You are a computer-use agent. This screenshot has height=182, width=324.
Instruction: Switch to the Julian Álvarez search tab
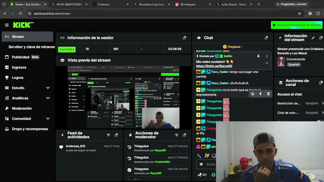(x=235, y=4)
